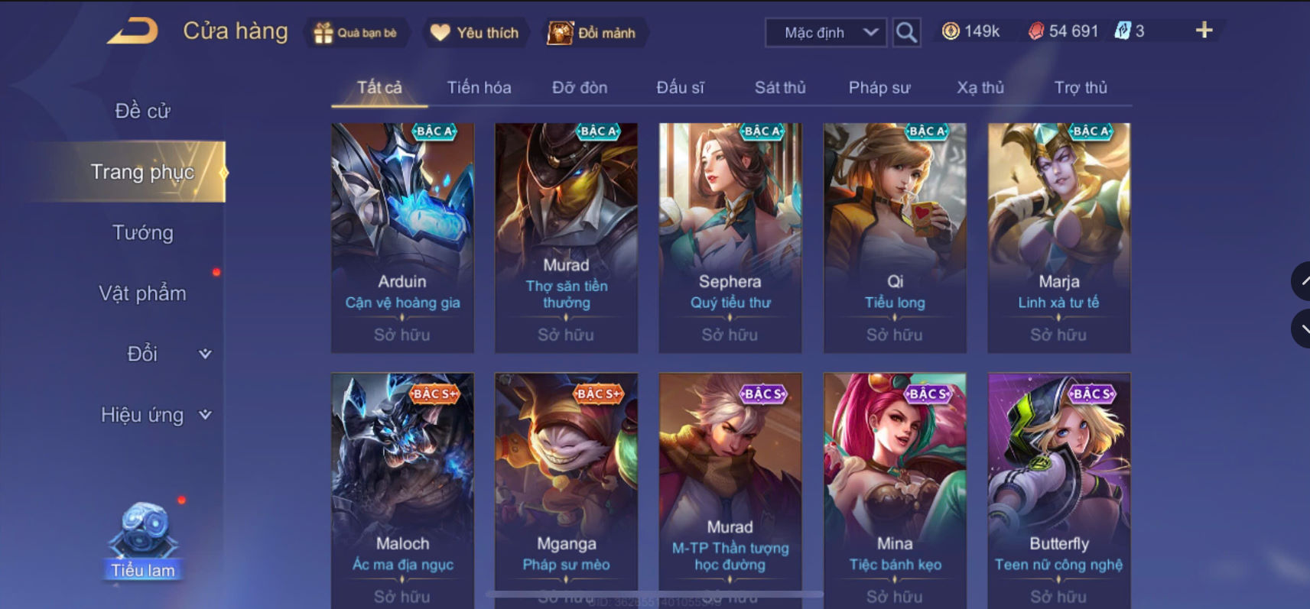This screenshot has height=609, width=1310.
Task: Select the Tiến hóa tab
Action: pyautogui.click(x=479, y=88)
